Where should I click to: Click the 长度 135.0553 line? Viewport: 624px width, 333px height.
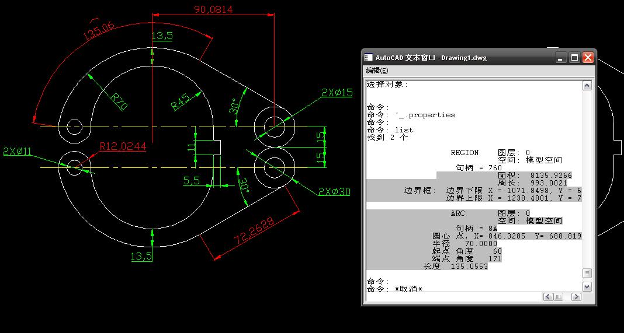pos(455,267)
